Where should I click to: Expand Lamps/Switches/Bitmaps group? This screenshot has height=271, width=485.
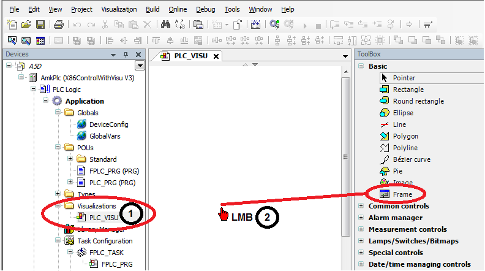tap(360, 241)
